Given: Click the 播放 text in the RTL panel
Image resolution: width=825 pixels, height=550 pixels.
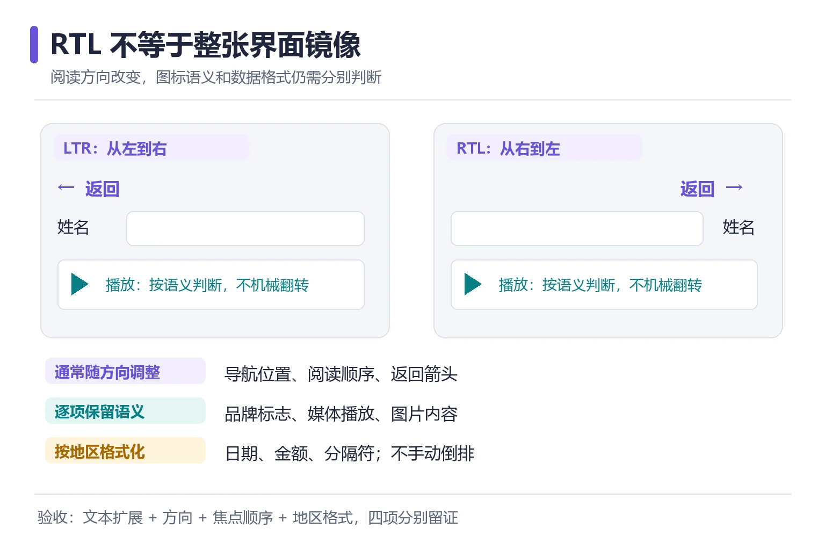Looking at the screenshot, I should click(600, 285).
